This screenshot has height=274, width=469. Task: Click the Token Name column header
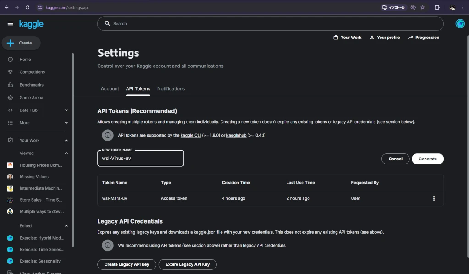[x=115, y=182]
